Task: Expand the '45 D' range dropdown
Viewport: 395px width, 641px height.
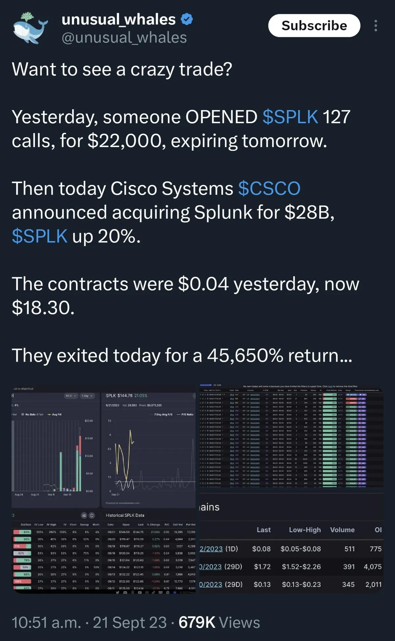Action: click(71, 396)
